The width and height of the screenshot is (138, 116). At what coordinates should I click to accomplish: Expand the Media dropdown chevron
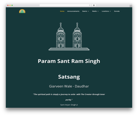pos(98,11)
